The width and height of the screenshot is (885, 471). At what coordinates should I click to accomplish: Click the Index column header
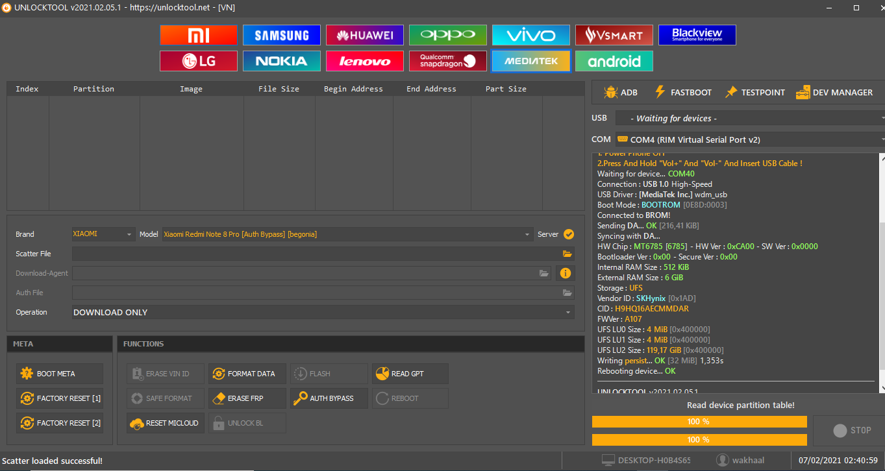pyautogui.click(x=27, y=89)
